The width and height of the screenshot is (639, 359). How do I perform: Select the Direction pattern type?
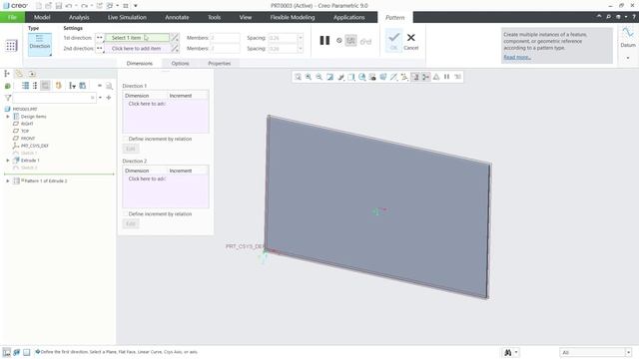click(40, 44)
